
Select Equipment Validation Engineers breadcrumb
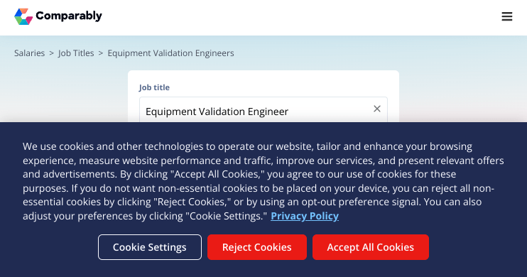tap(170, 53)
